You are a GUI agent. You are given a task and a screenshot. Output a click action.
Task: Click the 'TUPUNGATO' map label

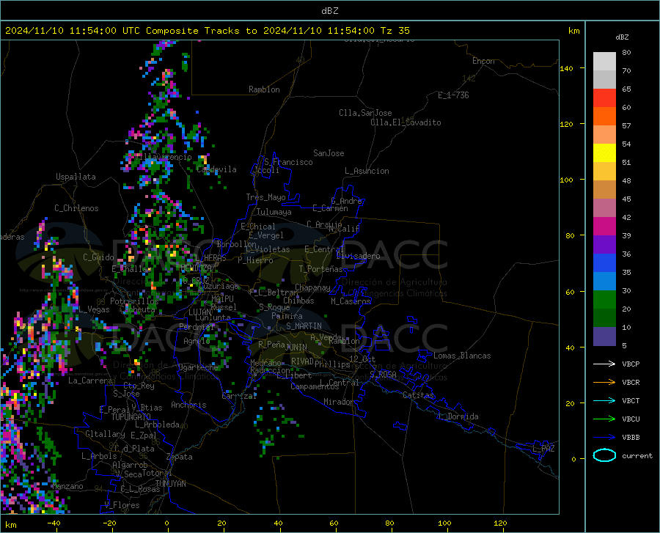tap(131, 417)
